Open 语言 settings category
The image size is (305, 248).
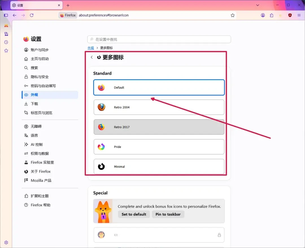pos(50,135)
